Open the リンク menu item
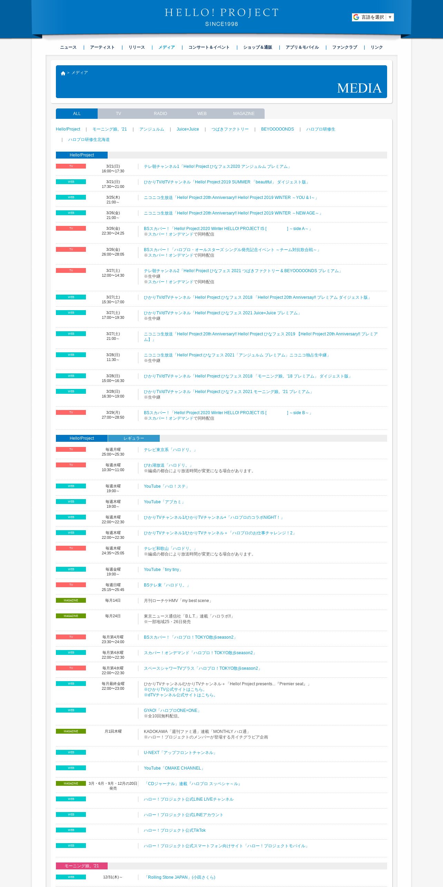The image size is (443, 887). [x=377, y=47]
